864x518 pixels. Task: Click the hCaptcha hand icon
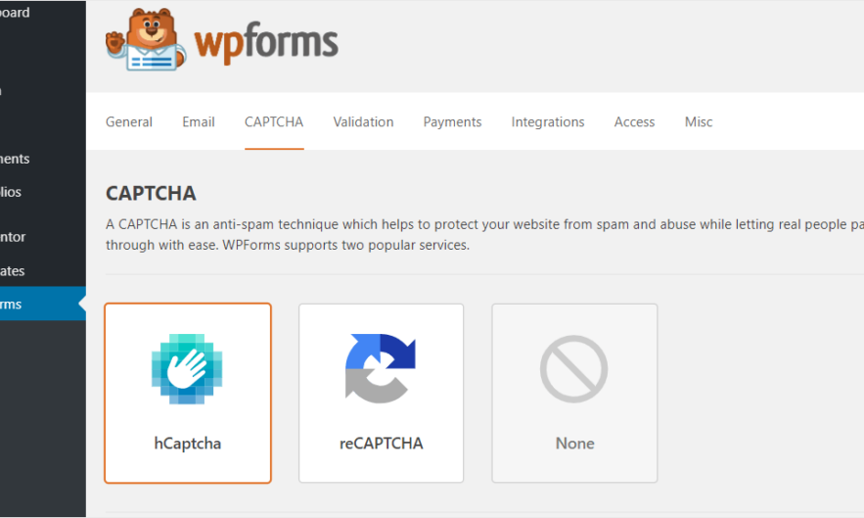pyautogui.click(x=187, y=369)
